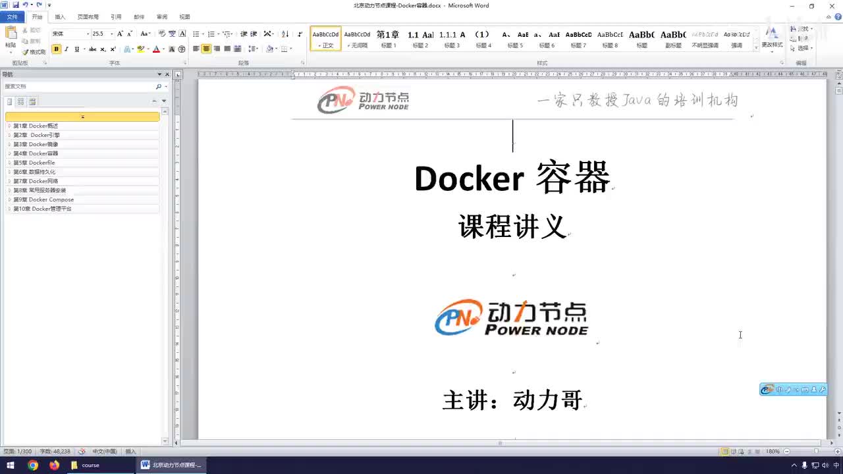843x474 pixels.
Task: Toggle center alignment
Action: click(207, 49)
